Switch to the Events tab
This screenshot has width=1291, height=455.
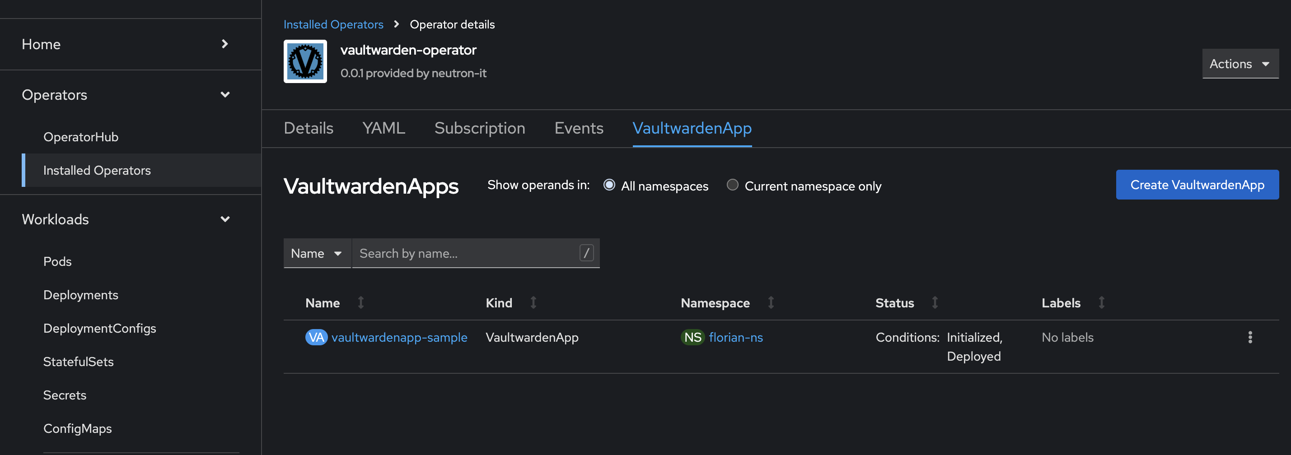coord(579,128)
